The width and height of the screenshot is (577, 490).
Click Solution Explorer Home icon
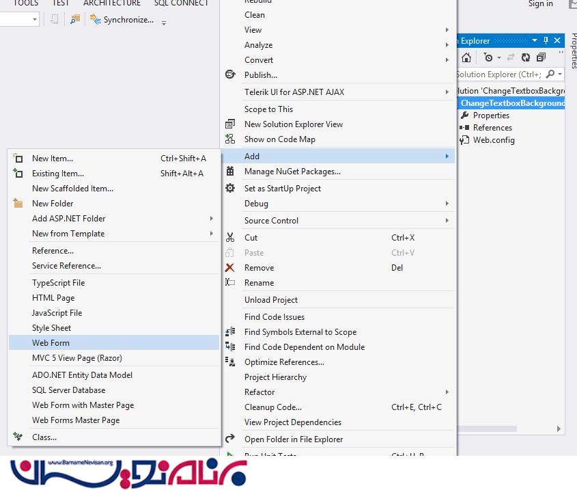(x=466, y=57)
